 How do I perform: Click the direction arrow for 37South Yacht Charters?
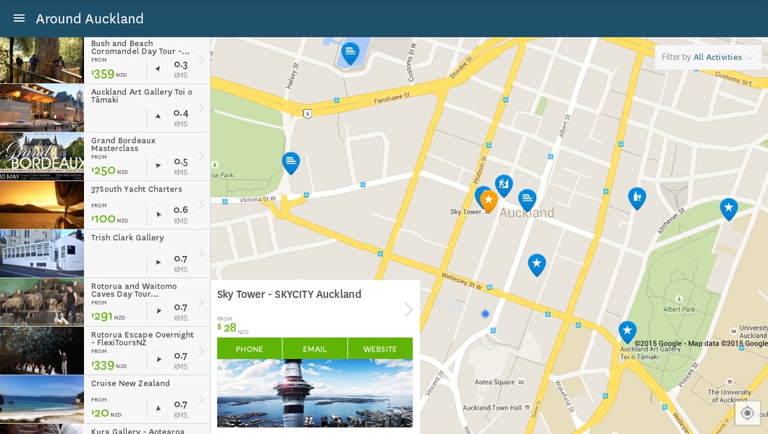pos(158,214)
